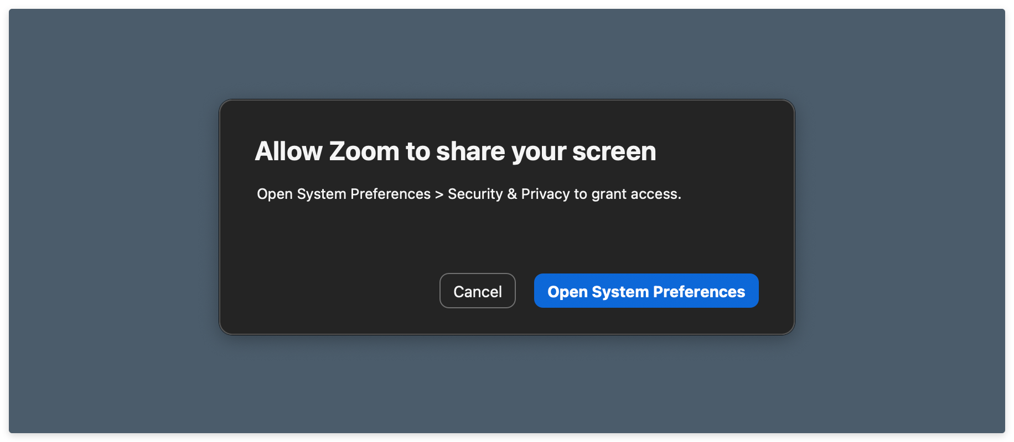
Task: Choose Cancel to reject the permission request
Action: (x=477, y=291)
